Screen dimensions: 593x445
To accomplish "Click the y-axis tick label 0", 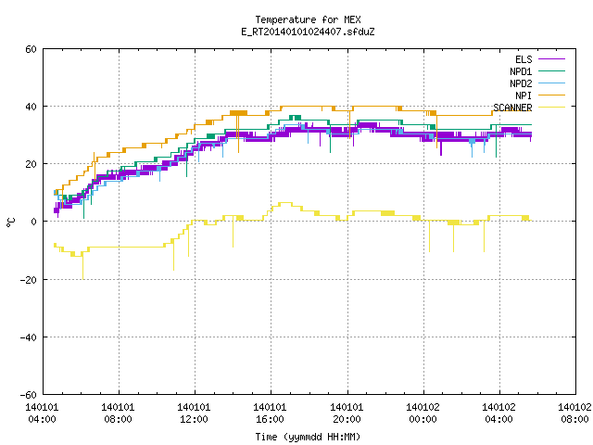I will tap(34, 222).
